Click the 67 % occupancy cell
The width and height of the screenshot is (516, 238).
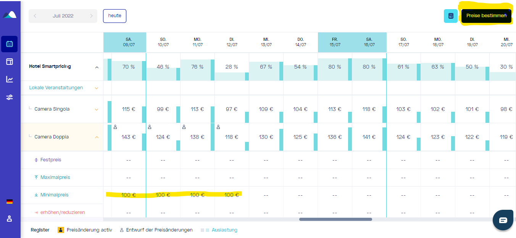tap(266, 67)
